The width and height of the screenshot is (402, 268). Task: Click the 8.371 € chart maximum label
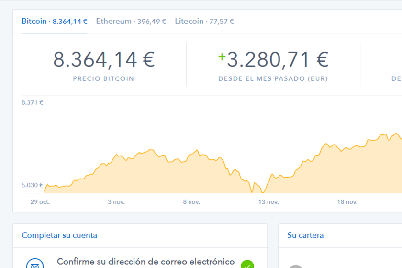(33, 102)
